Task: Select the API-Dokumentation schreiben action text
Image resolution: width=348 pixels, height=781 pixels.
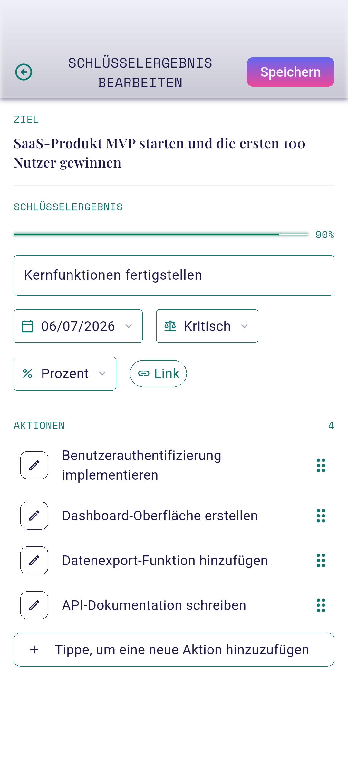Action: pyautogui.click(x=154, y=605)
